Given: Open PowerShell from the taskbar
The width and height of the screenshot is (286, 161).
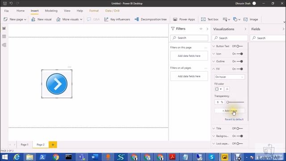Looking at the screenshot, I should point(42,157).
